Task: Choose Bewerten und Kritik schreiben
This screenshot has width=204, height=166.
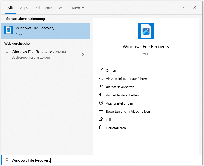Action: coord(128,111)
